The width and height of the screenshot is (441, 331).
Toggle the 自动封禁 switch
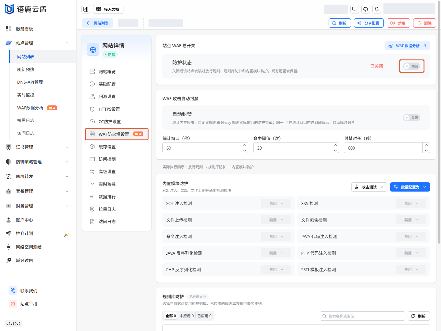[x=412, y=118]
